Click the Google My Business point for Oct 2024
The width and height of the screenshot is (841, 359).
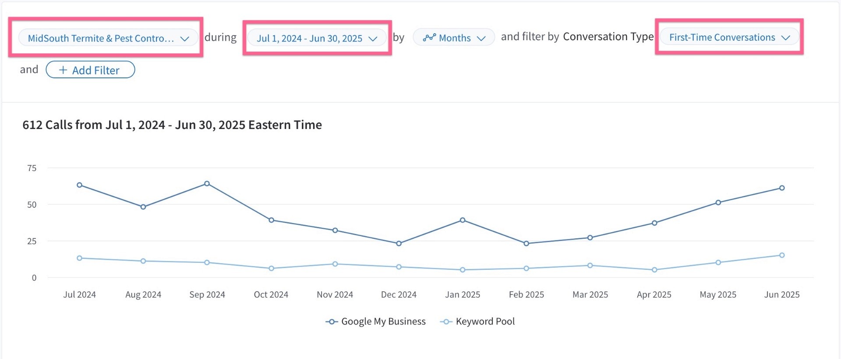click(271, 220)
